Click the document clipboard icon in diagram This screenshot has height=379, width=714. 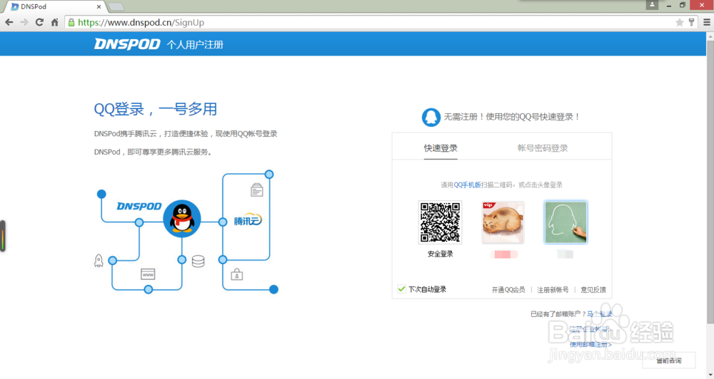tap(257, 189)
